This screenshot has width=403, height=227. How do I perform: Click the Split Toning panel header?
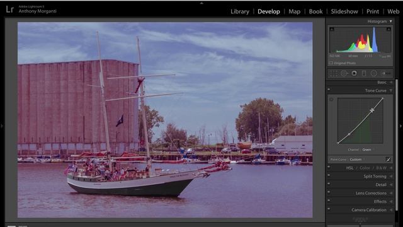[360, 177]
